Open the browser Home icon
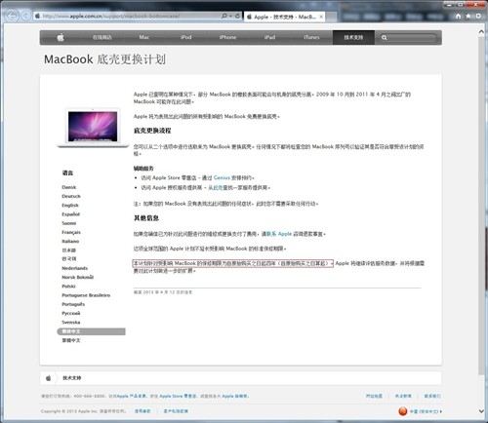Viewport: 488px width, 423px height. (458, 16)
